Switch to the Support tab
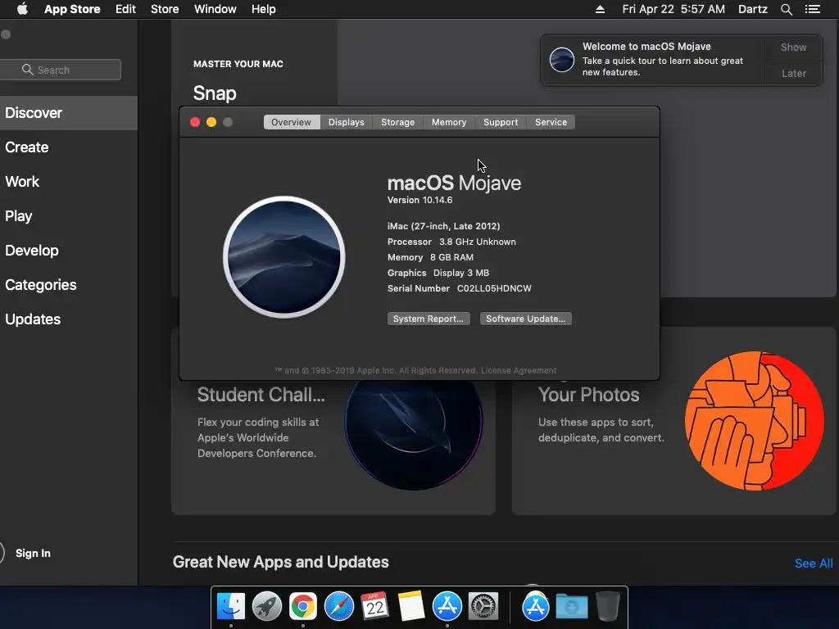The image size is (839, 629). click(x=501, y=123)
